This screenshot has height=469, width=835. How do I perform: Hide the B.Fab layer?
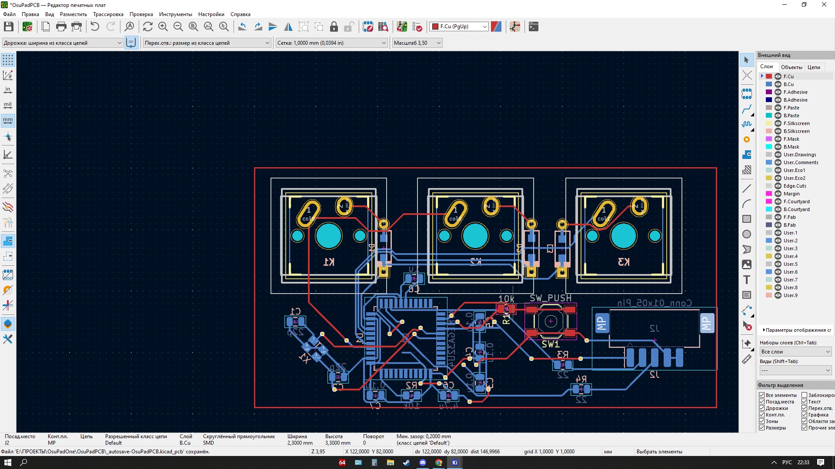778,225
